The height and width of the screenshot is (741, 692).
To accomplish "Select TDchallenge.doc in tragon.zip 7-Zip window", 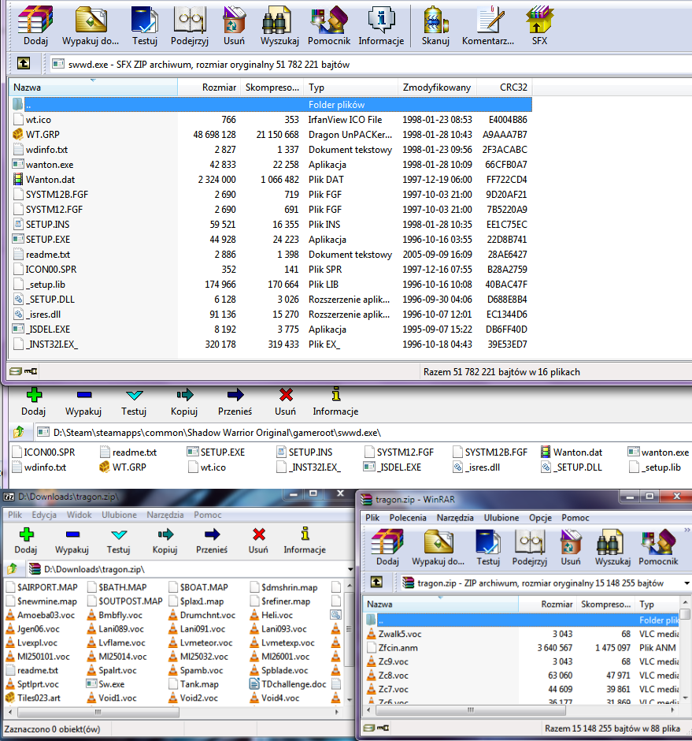I will [287, 683].
